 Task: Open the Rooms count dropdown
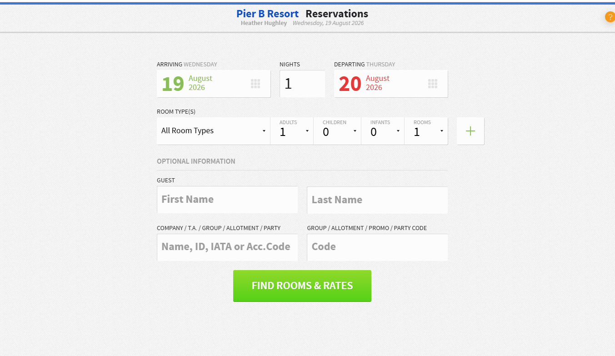tap(426, 131)
